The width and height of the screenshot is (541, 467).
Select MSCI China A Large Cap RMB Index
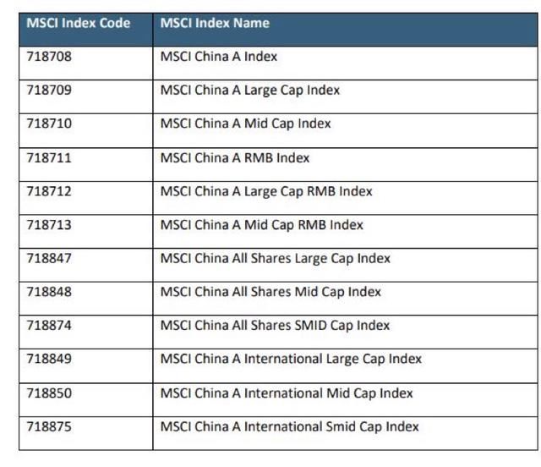pos(266,191)
